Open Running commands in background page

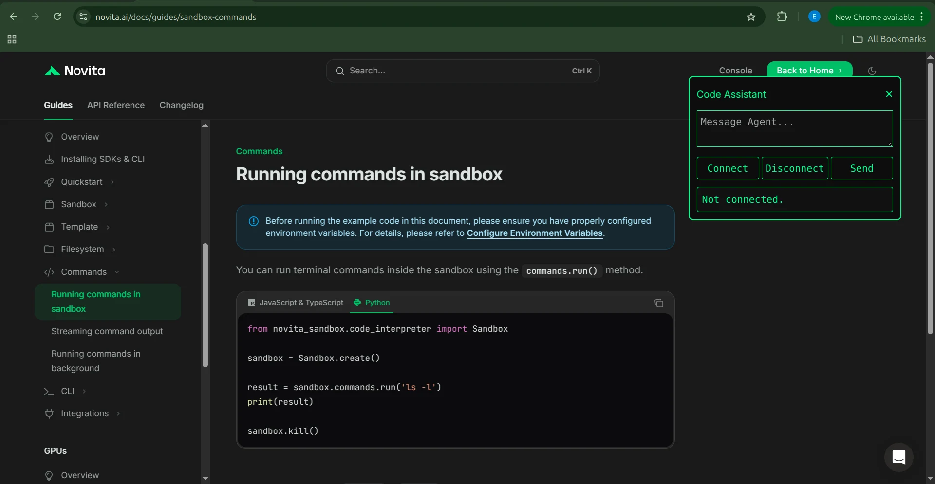pyautogui.click(x=96, y=361)
